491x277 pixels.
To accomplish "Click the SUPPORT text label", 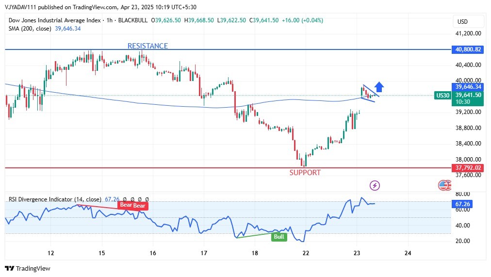I will click(305, 173).
